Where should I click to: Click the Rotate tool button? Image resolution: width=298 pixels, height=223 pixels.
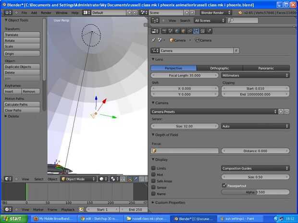click(22, 40)
